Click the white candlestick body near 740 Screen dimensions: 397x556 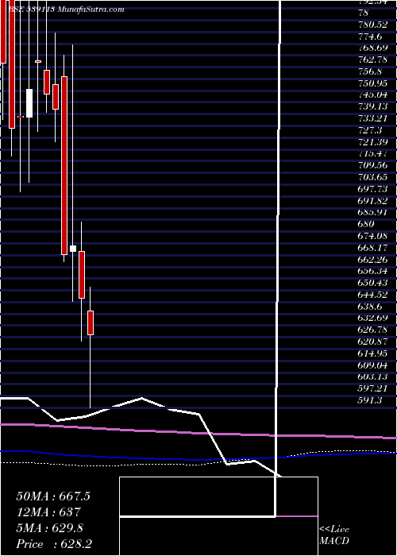click(x=29, y=102)
